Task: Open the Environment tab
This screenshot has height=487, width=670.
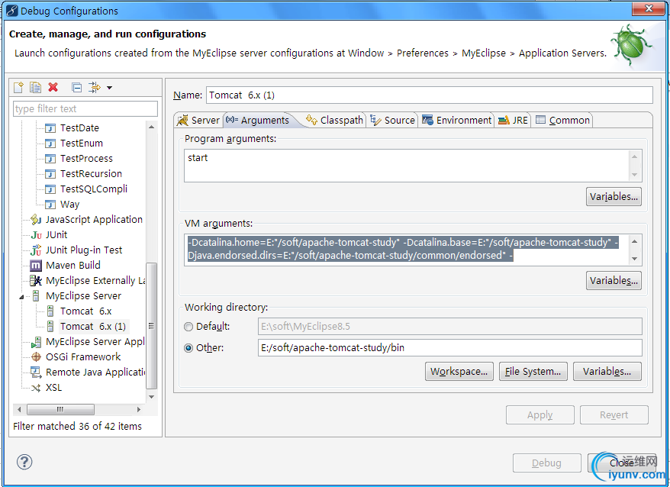Action: click(x=457, y=120)
